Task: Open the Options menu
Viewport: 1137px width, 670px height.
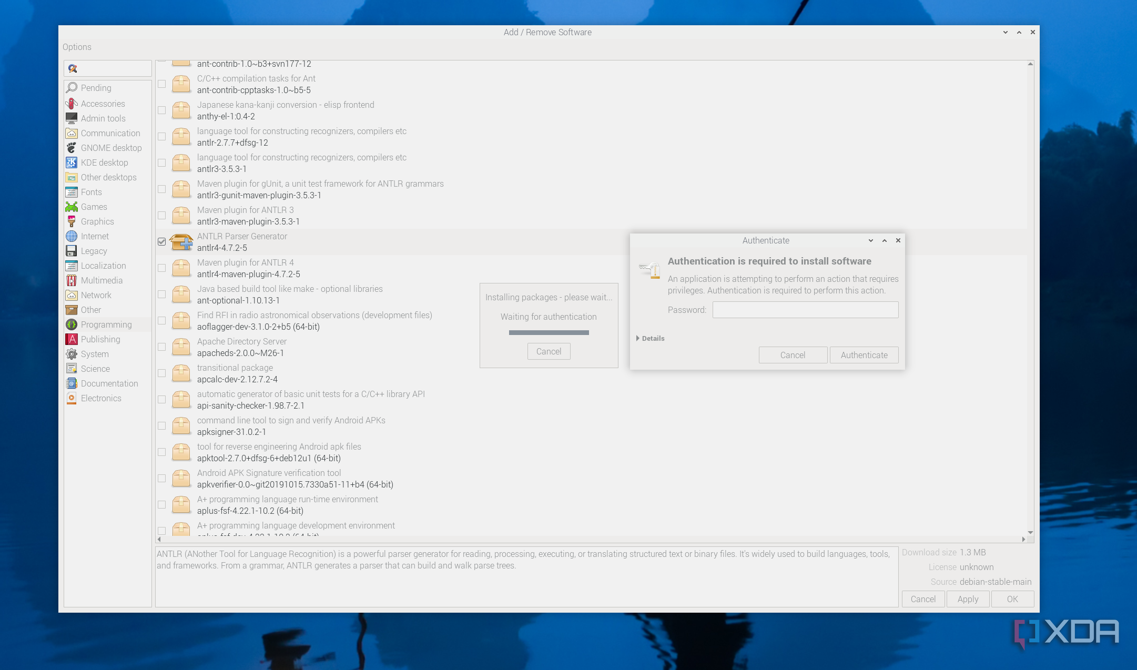Action: pos(77,47)
